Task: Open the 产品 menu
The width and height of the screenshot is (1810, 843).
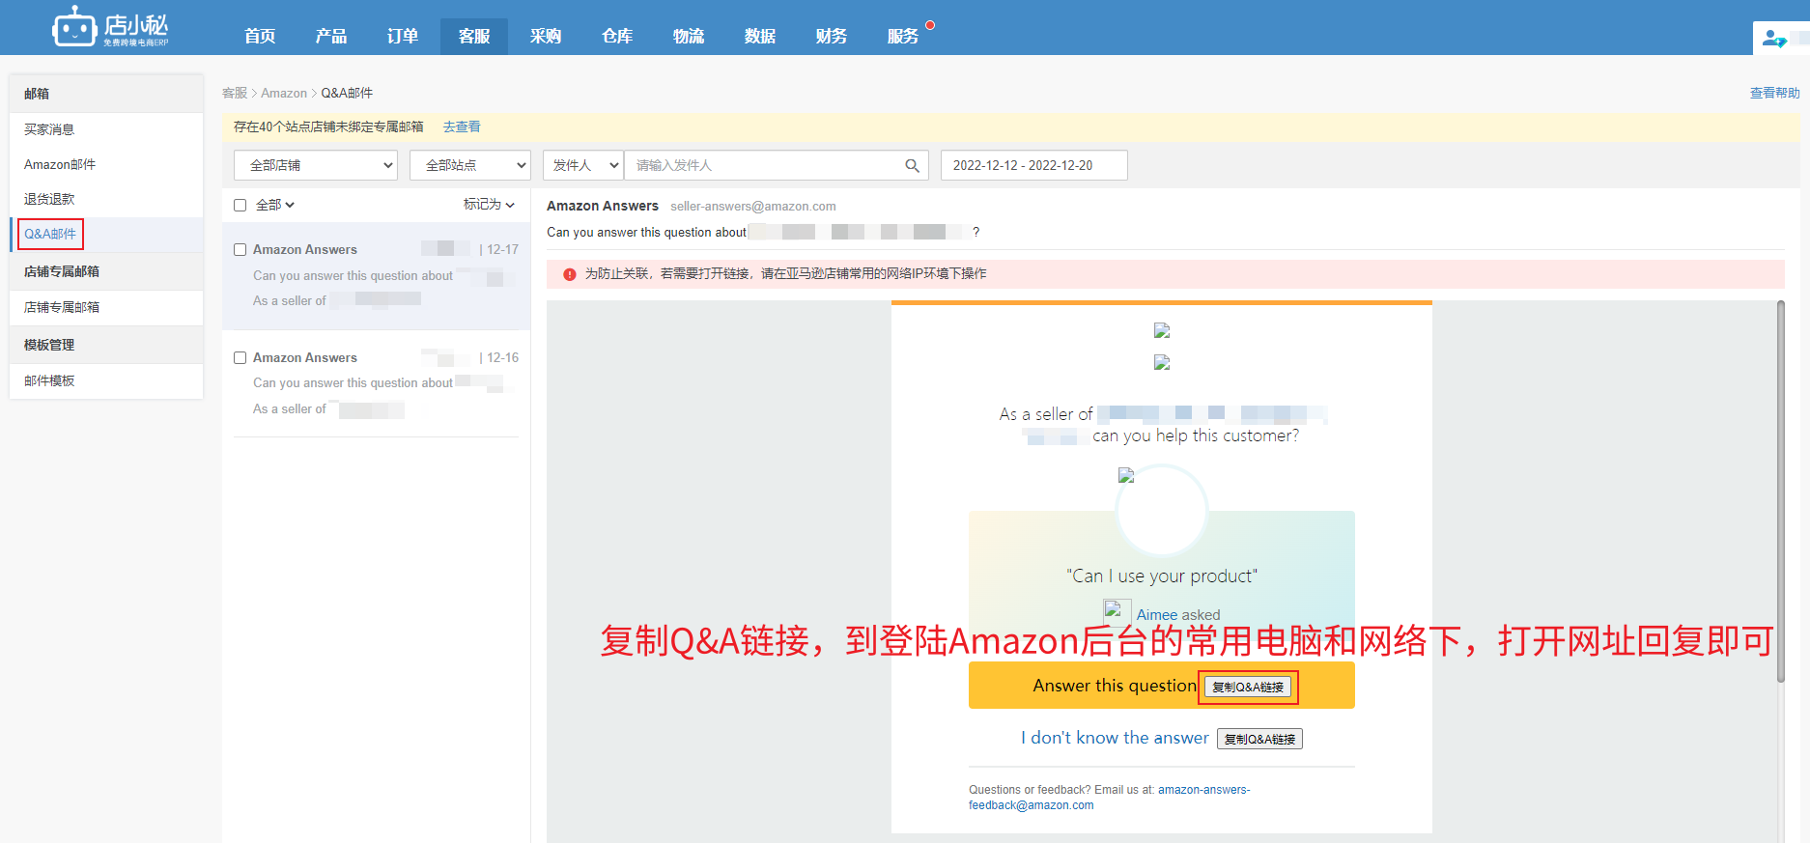Action: [x=331, y=36]
